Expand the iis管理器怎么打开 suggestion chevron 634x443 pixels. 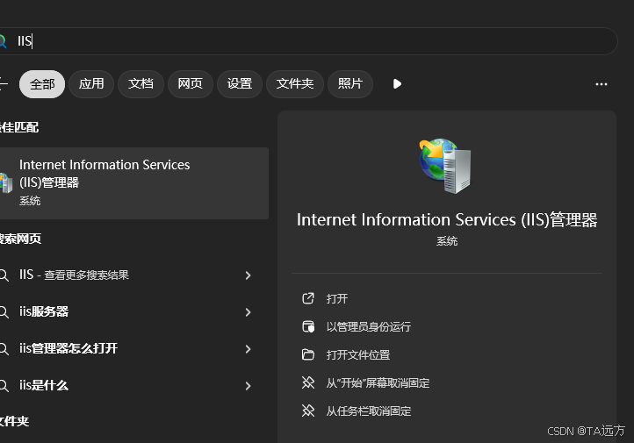248,349
